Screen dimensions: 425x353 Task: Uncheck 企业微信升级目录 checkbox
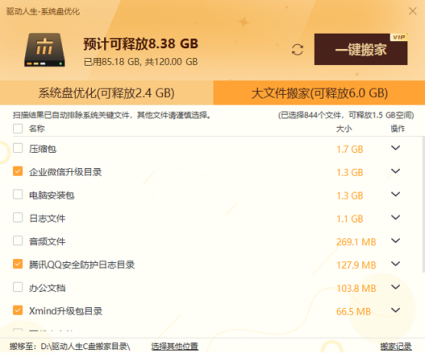[18, 171]
